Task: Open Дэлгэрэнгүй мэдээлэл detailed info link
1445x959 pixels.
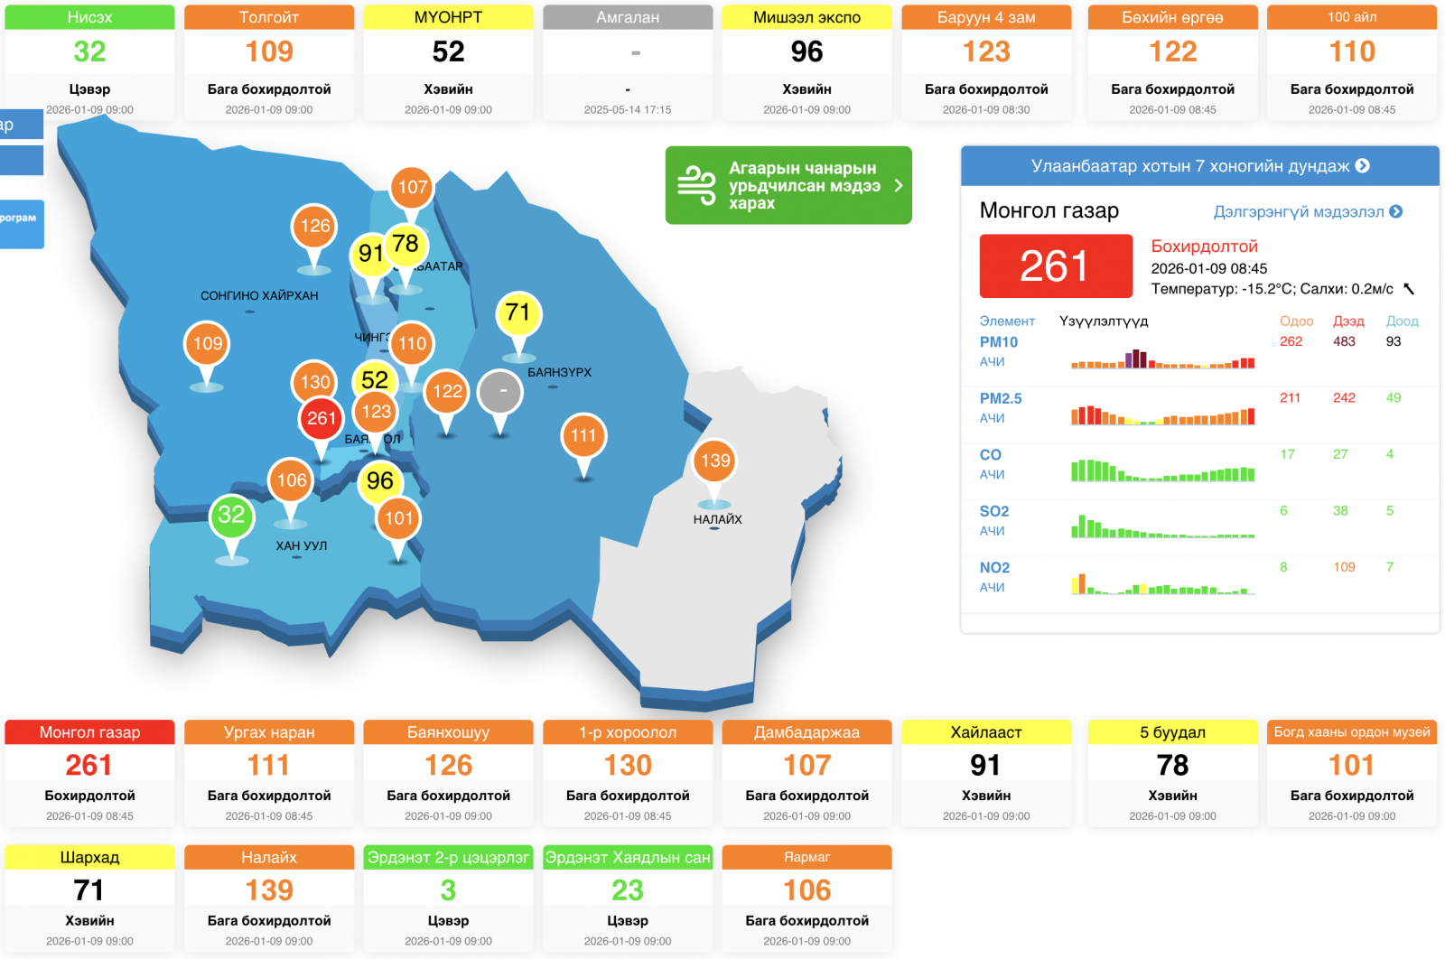Action: [1307, 212]
